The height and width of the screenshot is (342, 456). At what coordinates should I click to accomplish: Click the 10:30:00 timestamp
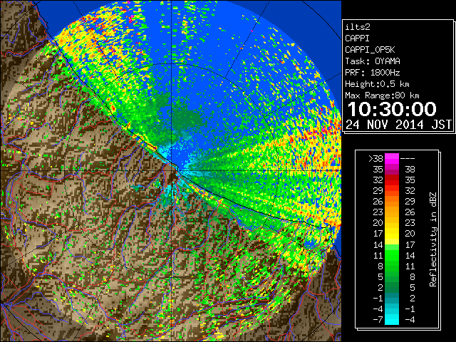tap(392, 109)
